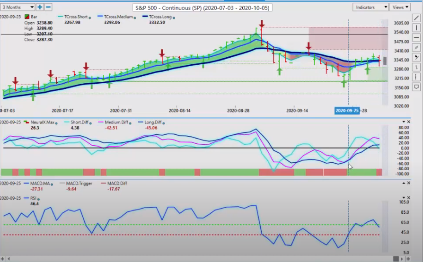The height and width of the screenshot is (262, 423).
Task: Click the 2020-07-17 date axis label
Action: pos(62,111)
